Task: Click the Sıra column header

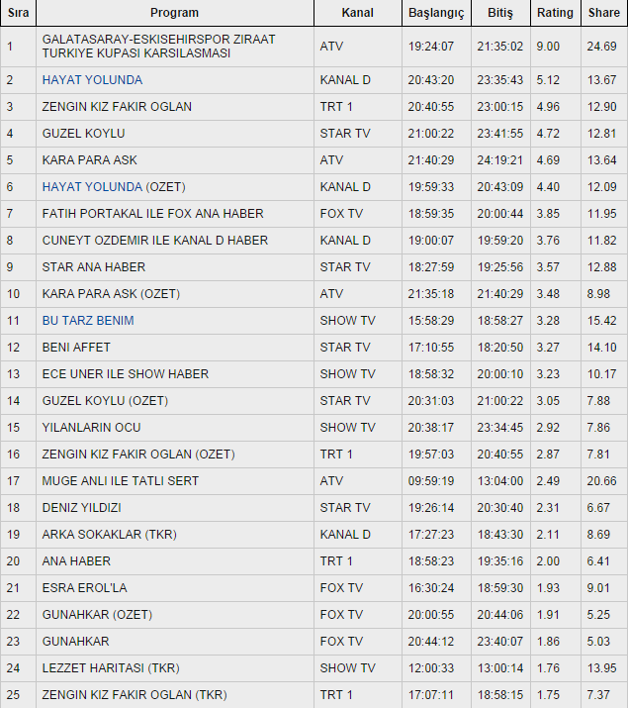Action: pos(18,13)
